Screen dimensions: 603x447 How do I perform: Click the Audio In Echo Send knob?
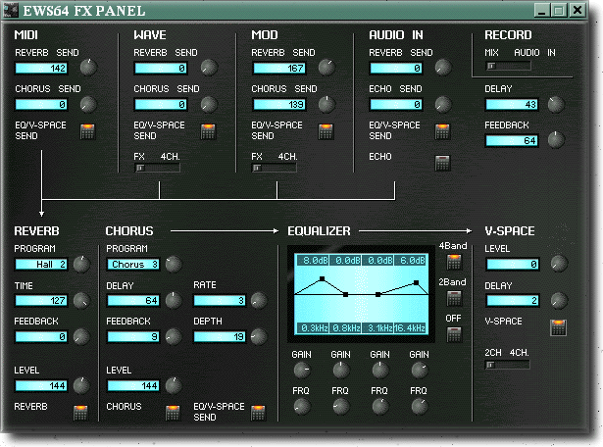pyautogui.click(x=443, y=104)
